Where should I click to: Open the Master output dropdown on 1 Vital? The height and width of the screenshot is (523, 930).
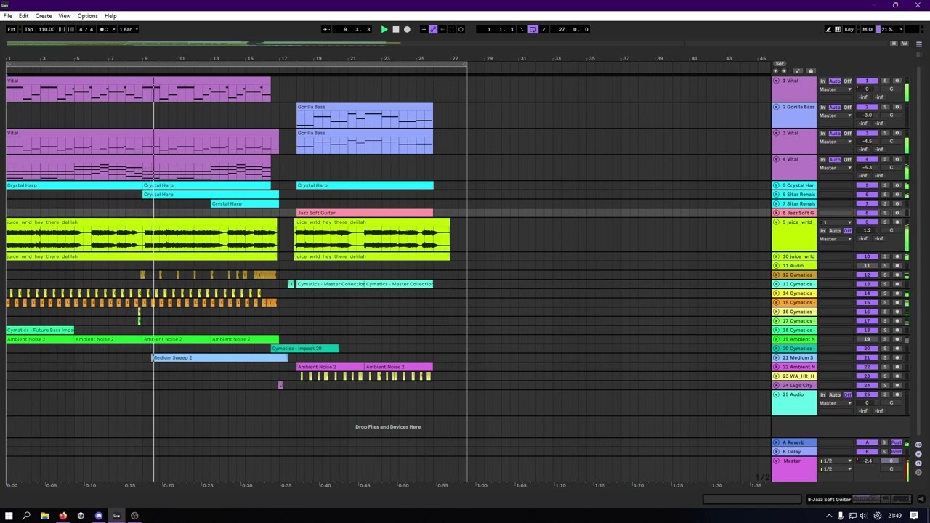835,89
